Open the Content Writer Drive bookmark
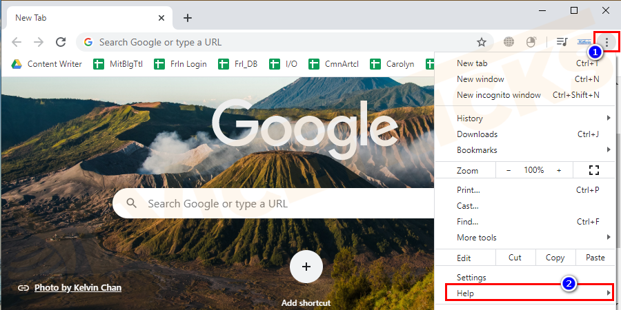 click(46, 63)
